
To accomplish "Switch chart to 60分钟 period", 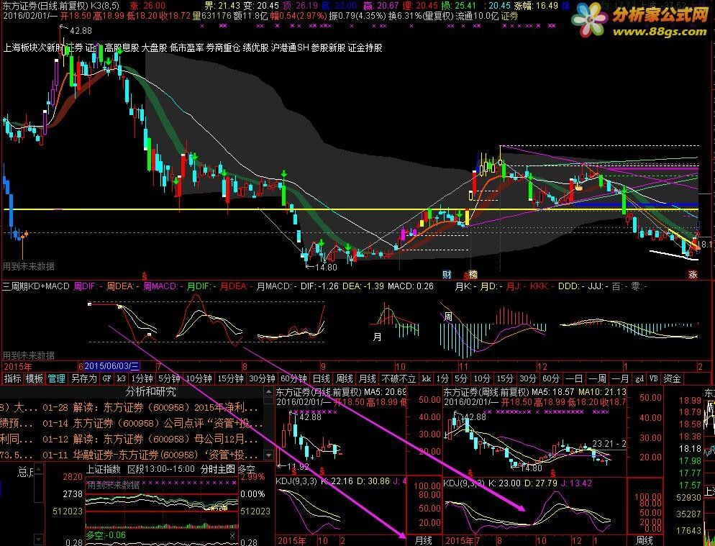I will [x=293, y=378].
